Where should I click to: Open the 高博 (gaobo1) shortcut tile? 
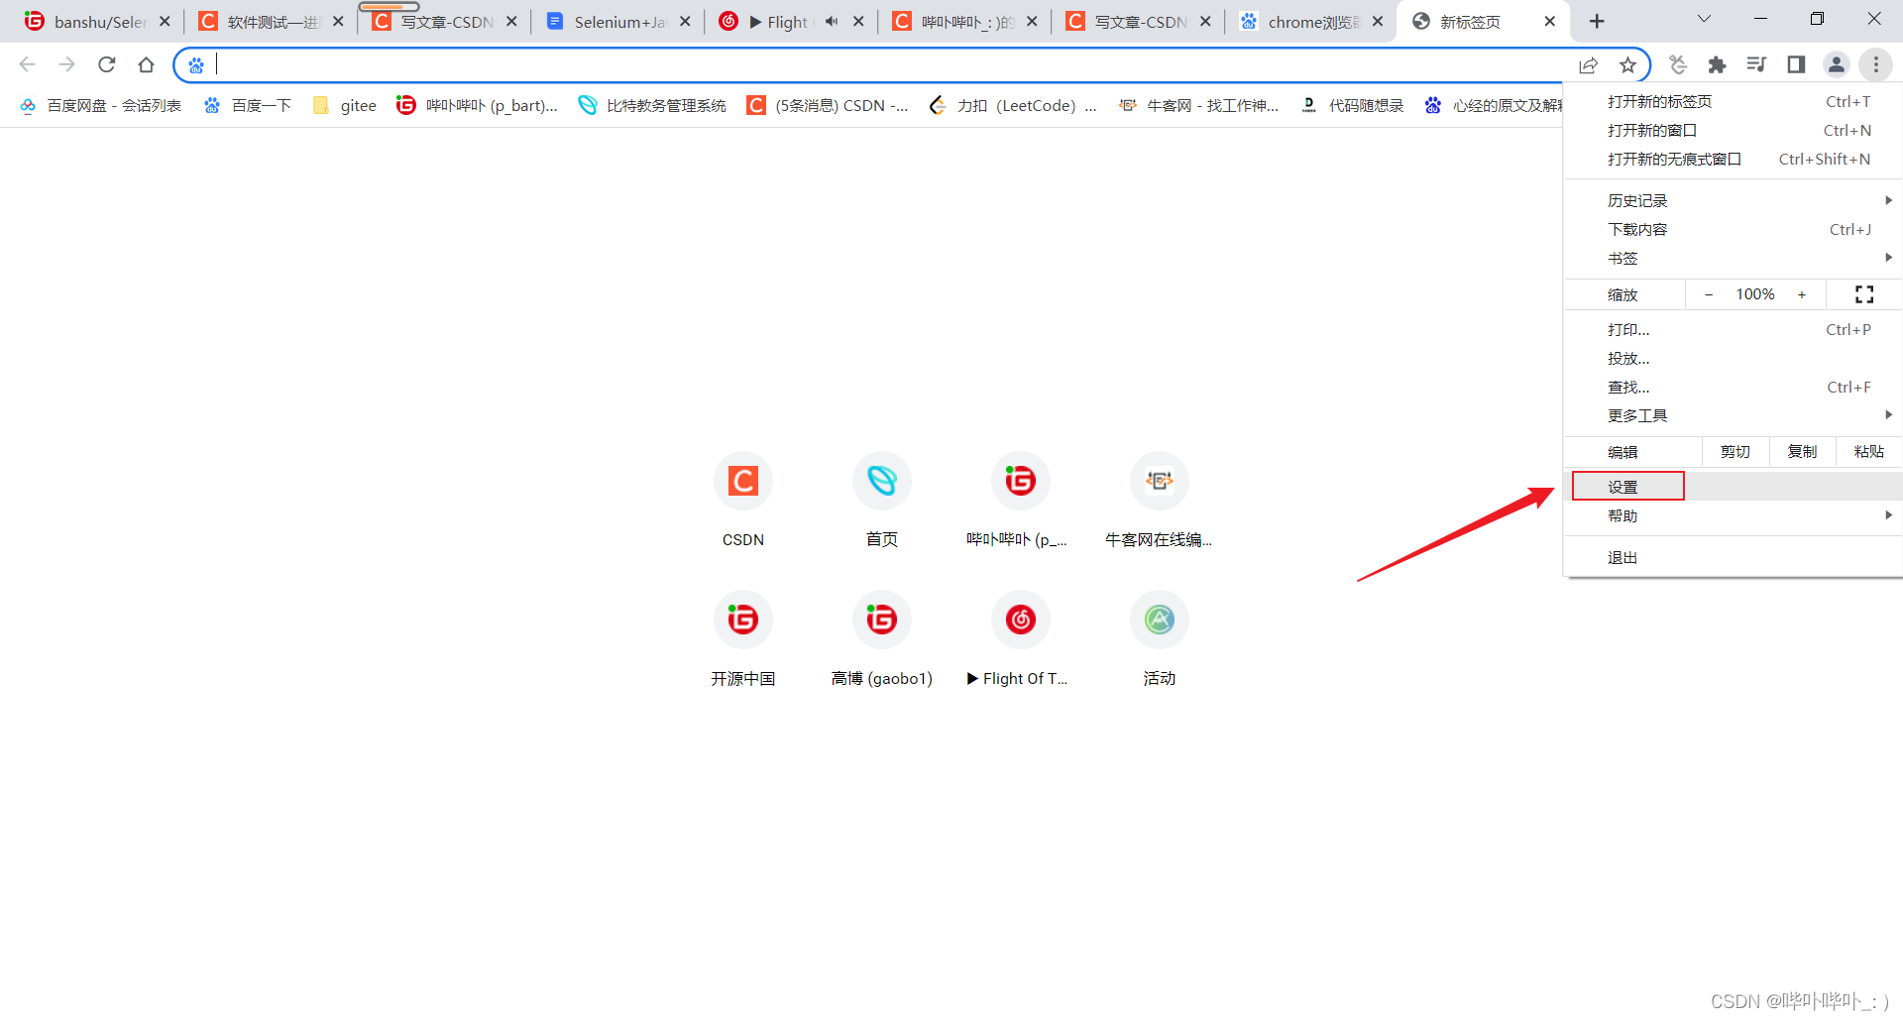882,639
